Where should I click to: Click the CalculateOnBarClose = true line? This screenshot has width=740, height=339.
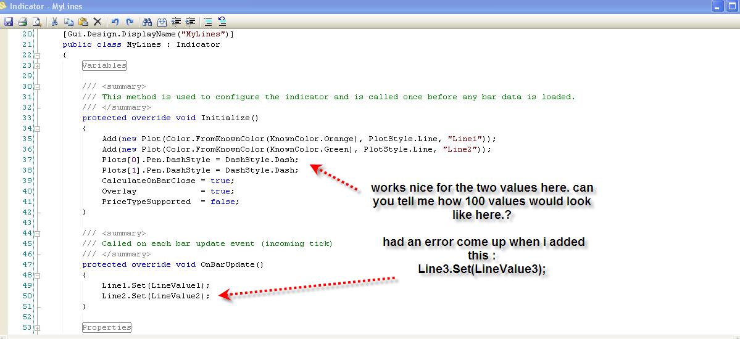click(168, 181)
